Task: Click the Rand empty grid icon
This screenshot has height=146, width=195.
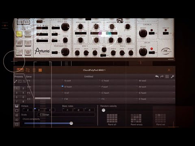Action: coord(136,118)
